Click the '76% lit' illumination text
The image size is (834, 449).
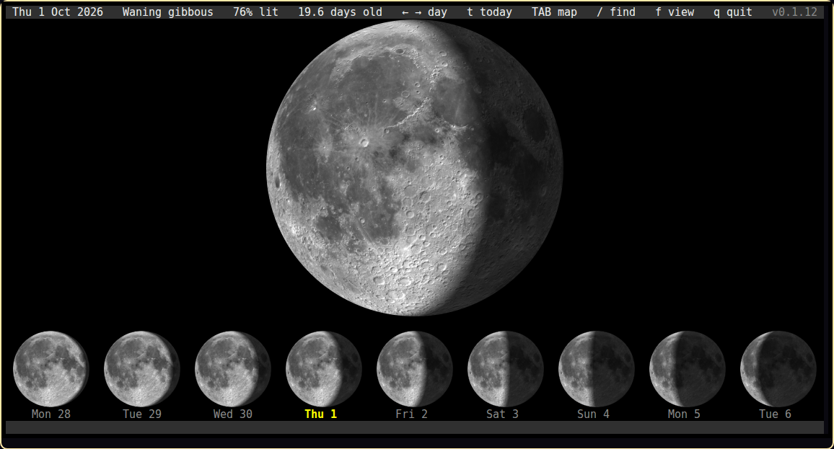pos(255,12)
